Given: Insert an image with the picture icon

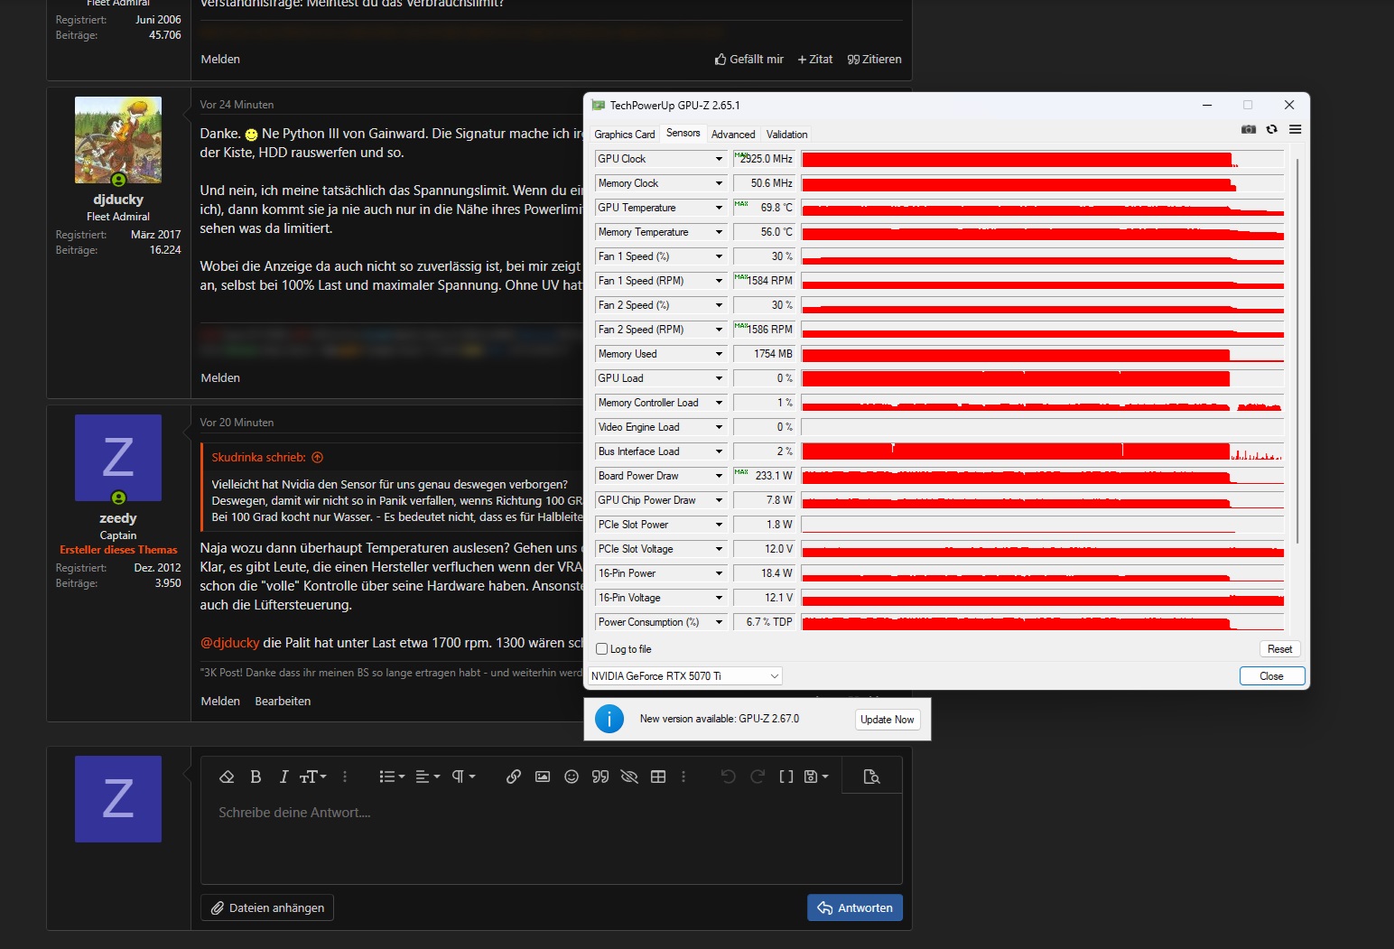Looking at the screenshot, I should coord(543,777).
